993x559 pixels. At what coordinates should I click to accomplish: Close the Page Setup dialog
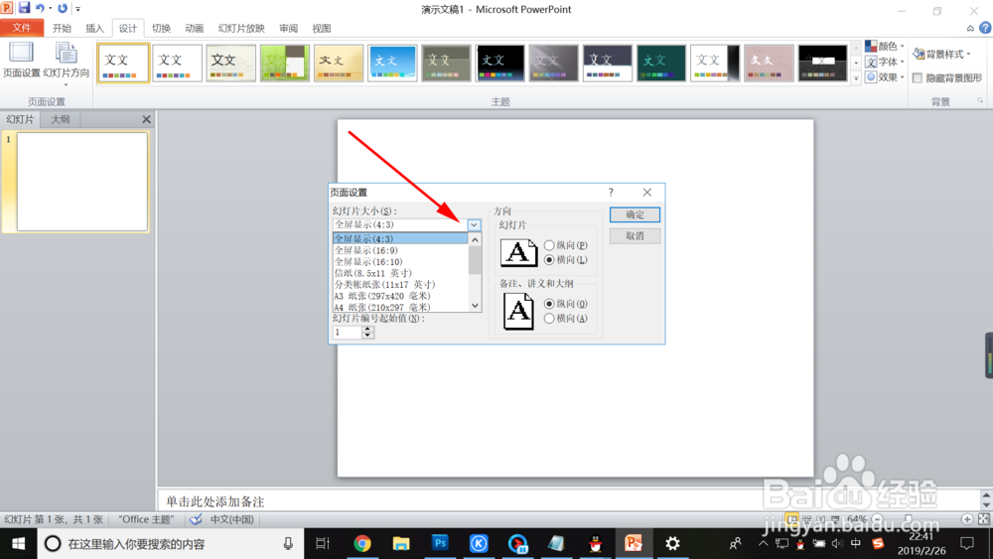pos(646,193)
